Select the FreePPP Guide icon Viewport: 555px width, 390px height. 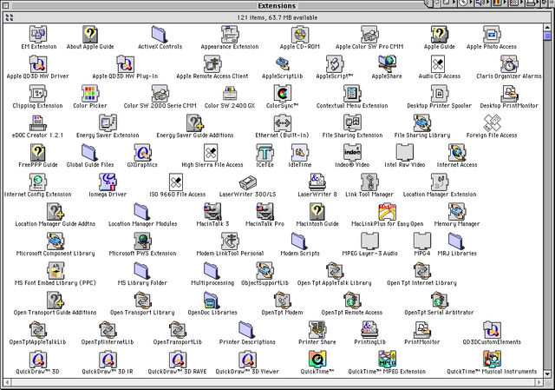38,153
